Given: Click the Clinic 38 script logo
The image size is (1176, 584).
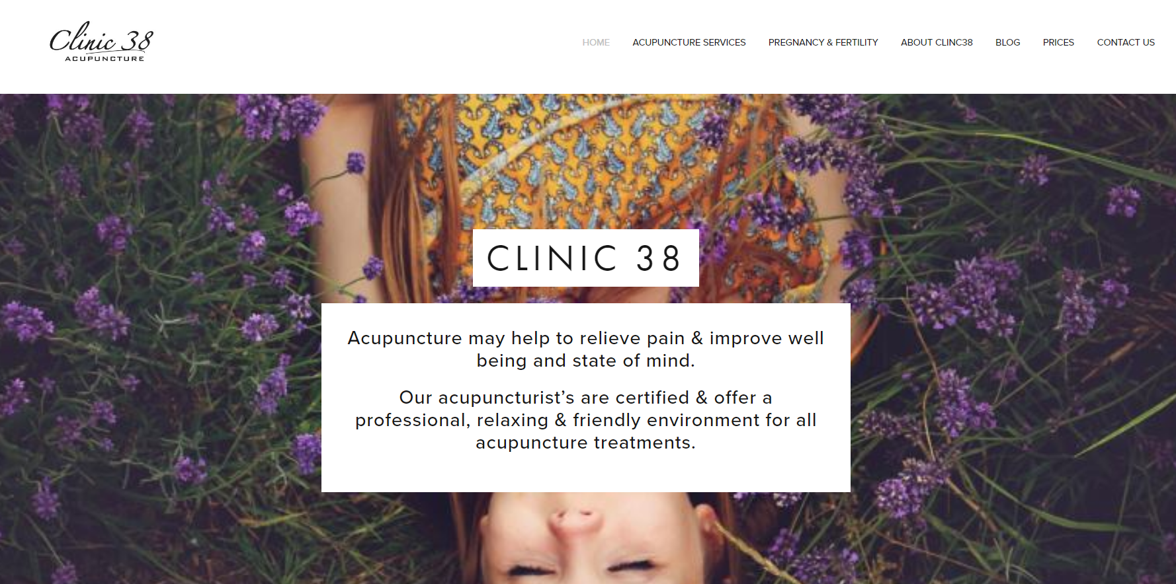Looking at the screenshot, I should point(101,42).
